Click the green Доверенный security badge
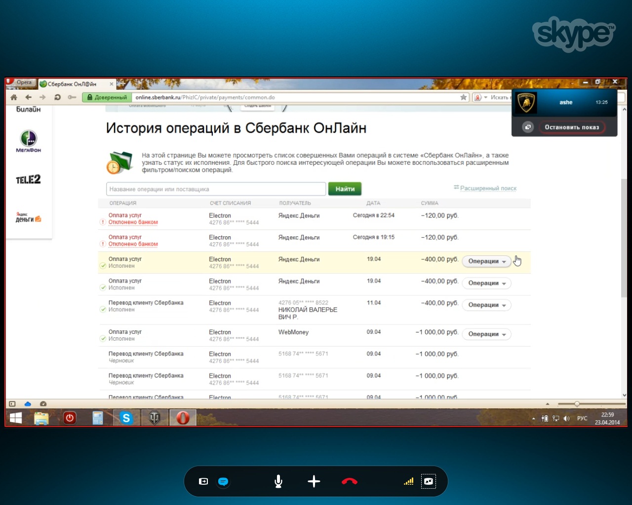The height and width of the screenshot is (505, 632). 107,97
